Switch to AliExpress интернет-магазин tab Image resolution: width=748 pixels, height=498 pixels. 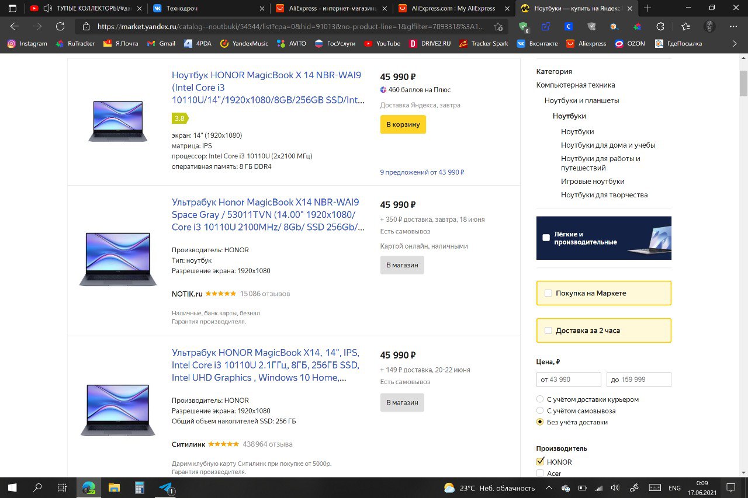331,8
